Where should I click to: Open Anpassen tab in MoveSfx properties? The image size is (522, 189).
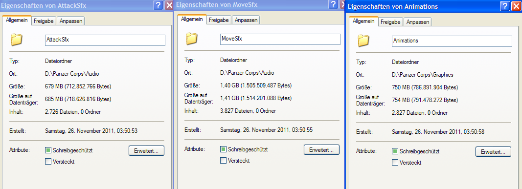tap(246, 20)
